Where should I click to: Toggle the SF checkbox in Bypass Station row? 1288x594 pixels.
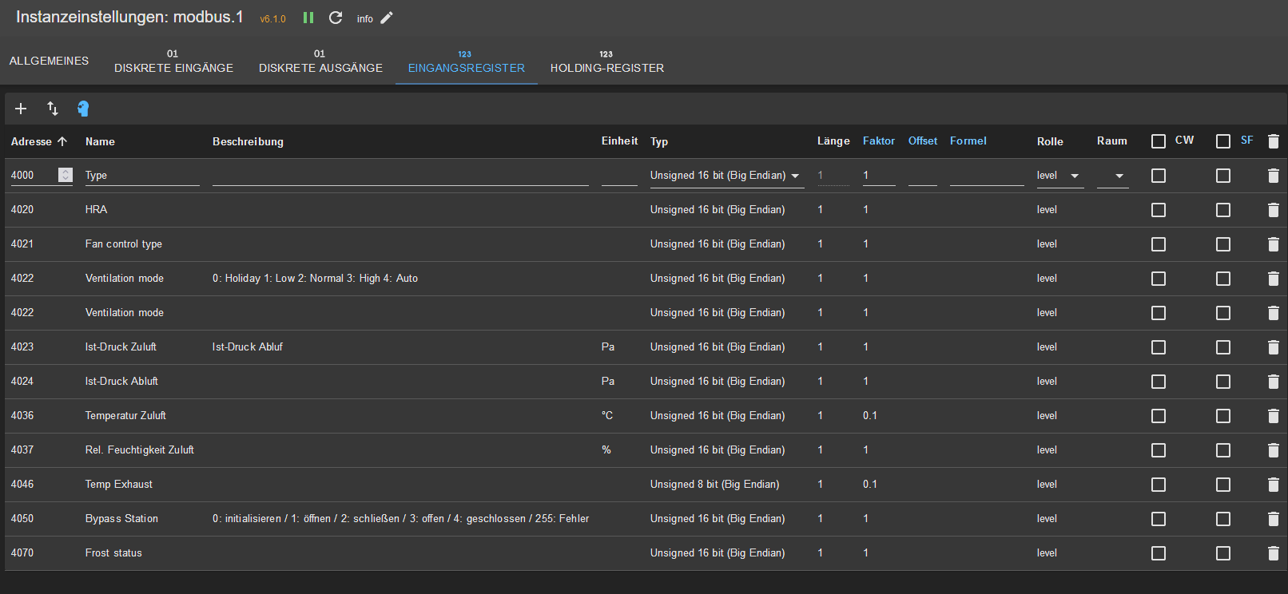point(1222,519)
